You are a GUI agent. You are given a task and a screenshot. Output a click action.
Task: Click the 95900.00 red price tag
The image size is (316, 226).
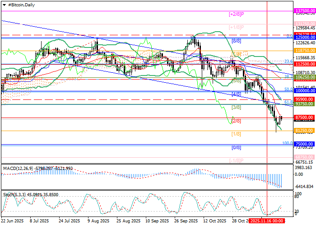coord(304,99)
